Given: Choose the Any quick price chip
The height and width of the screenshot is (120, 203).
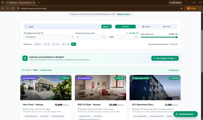Looking at the screenshot, I should point(74,44).
